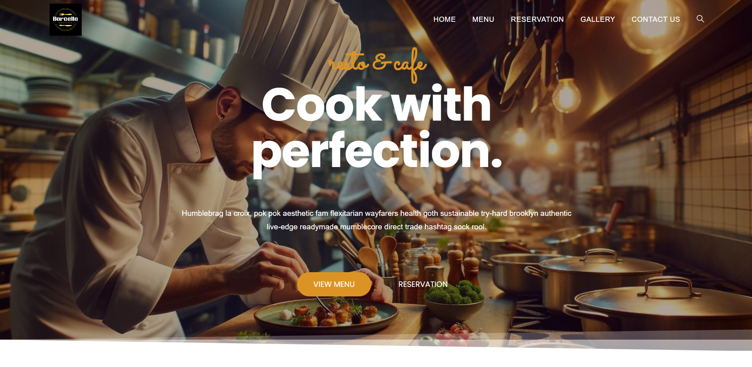
Task: Click the 'resto & cafe' script text
Action: click(x=377, y=64)
